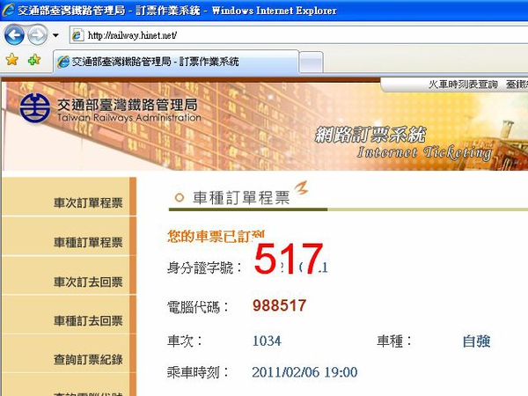Click the address bar with railway.hinet.net URL
This screenshot has width=528, height=396.
[300, 35]
